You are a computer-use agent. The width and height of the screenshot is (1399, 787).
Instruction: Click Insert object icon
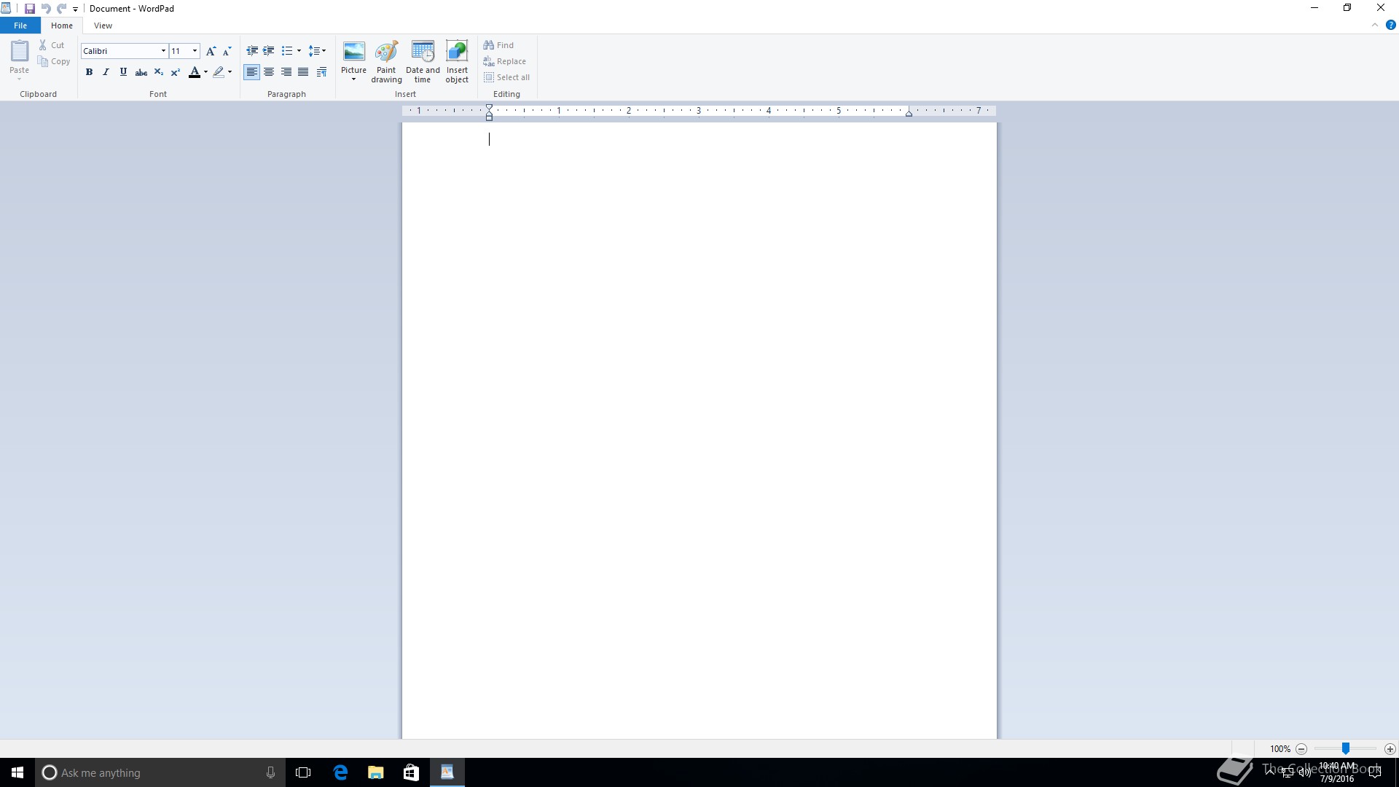[x=457, y=61]
